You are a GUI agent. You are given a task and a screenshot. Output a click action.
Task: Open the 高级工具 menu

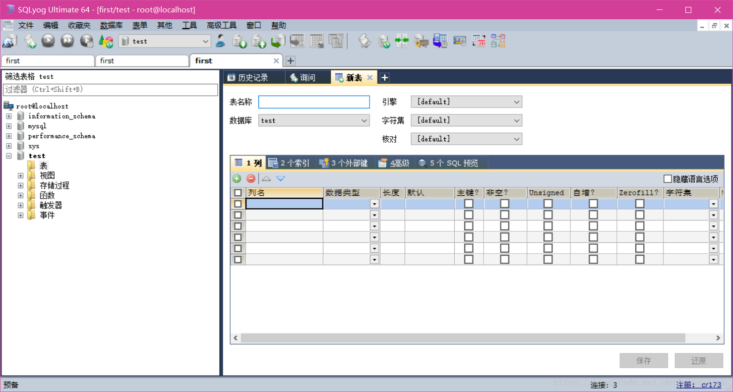tap(222, 26)
